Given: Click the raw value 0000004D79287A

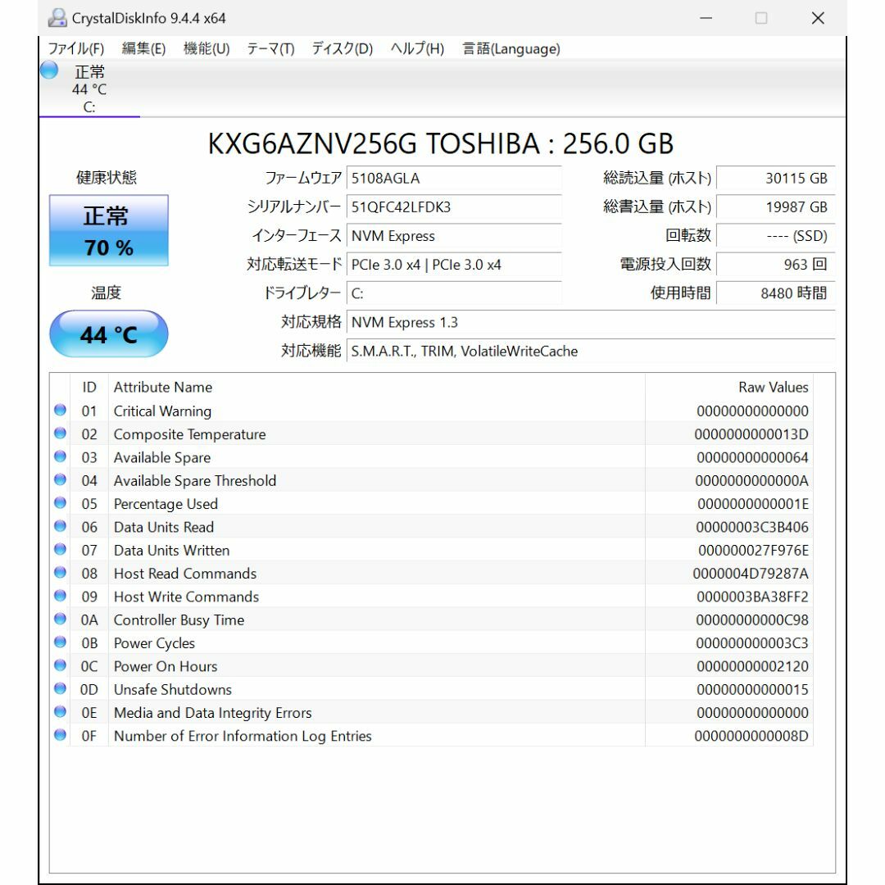Looking at the screenshot, I should click(750, 574).
